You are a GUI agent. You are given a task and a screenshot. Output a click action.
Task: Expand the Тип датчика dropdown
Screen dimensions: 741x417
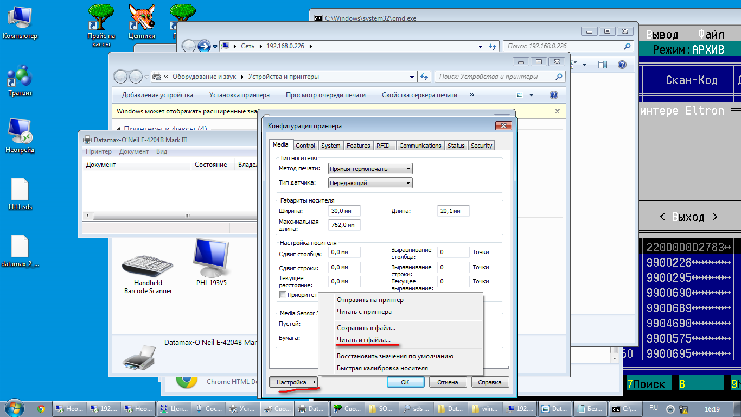coord(370,183)
